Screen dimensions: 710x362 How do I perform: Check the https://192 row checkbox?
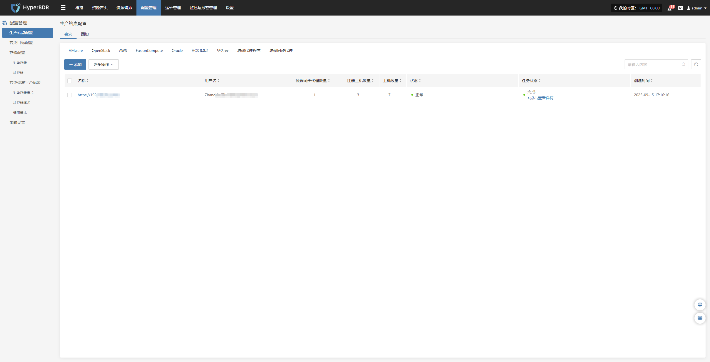coord(70,95)
